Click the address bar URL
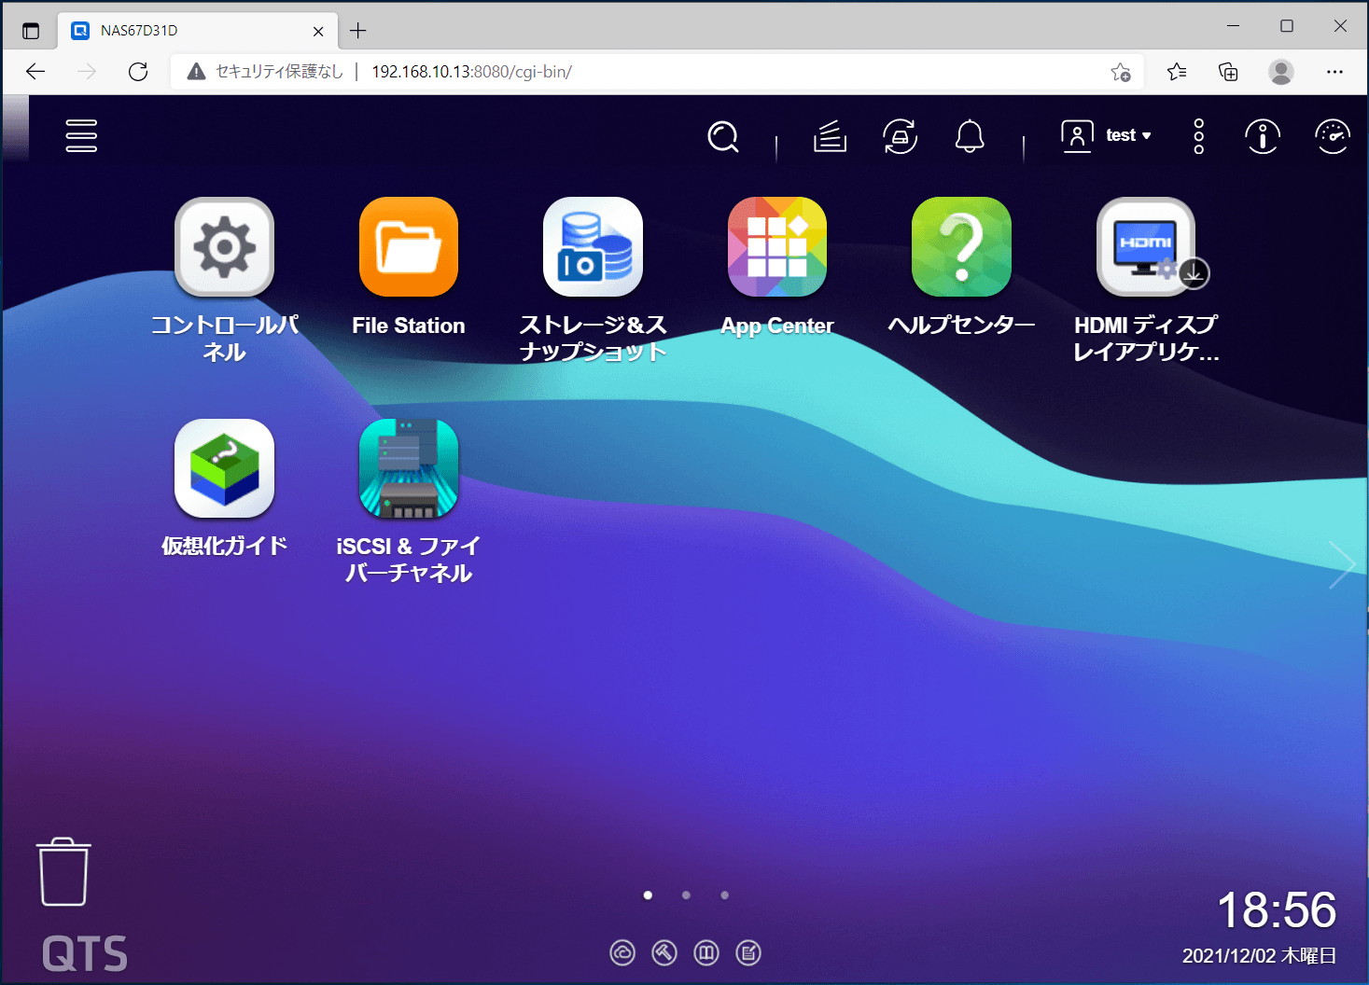Screen dimensions: 1369x985 click(x=471, y=72)
